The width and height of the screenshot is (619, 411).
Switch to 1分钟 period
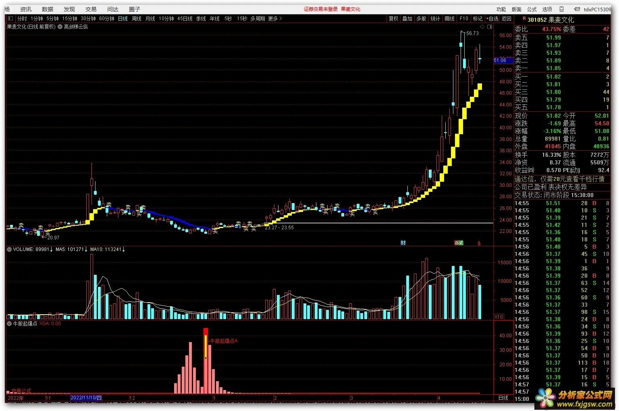37,19
